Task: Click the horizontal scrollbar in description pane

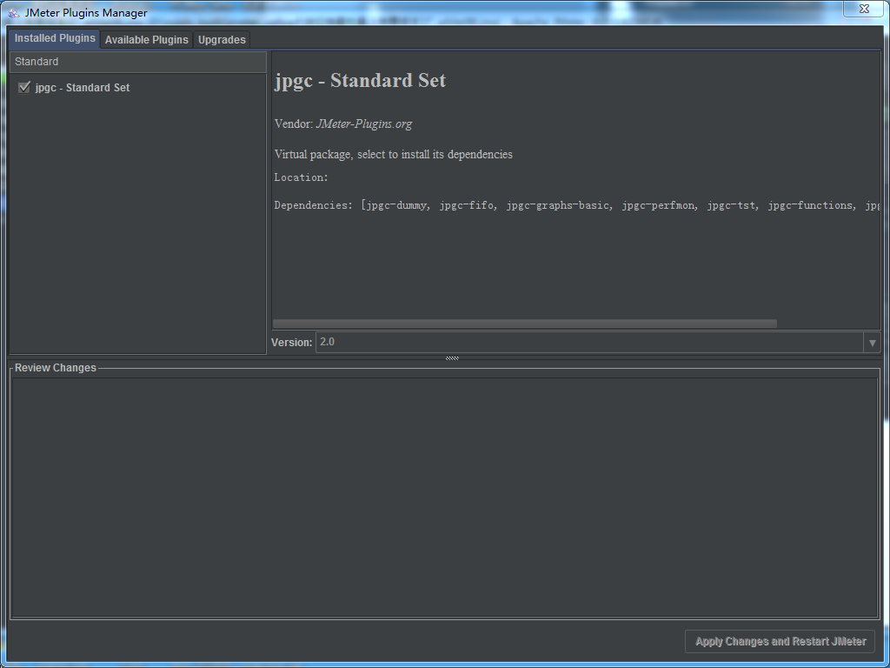Action: coord(524,324)
